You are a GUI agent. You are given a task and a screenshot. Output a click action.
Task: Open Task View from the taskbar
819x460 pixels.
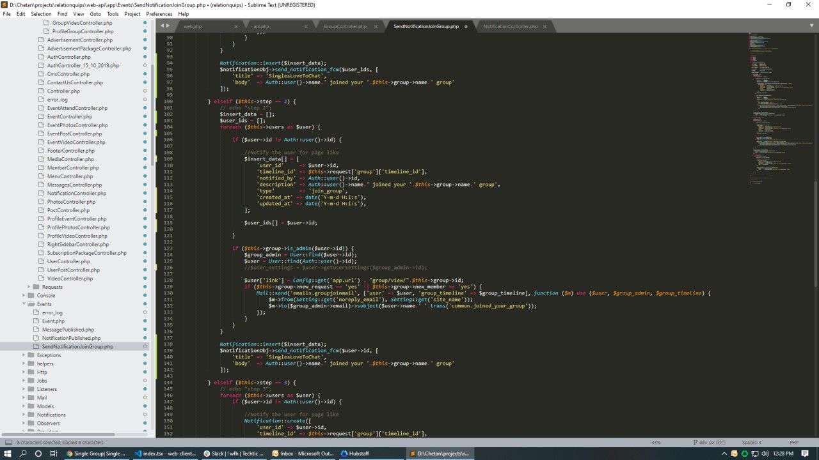pyautogui.click(x=53, y=453)
